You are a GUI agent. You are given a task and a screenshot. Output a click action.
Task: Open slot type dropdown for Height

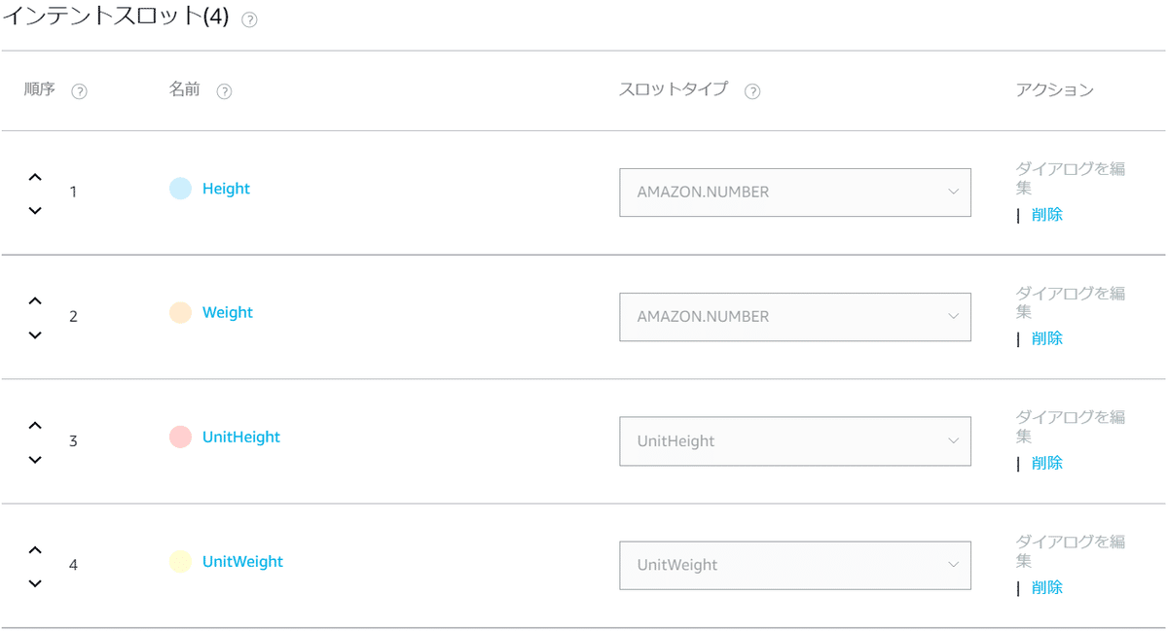click(x=794, y=193)
